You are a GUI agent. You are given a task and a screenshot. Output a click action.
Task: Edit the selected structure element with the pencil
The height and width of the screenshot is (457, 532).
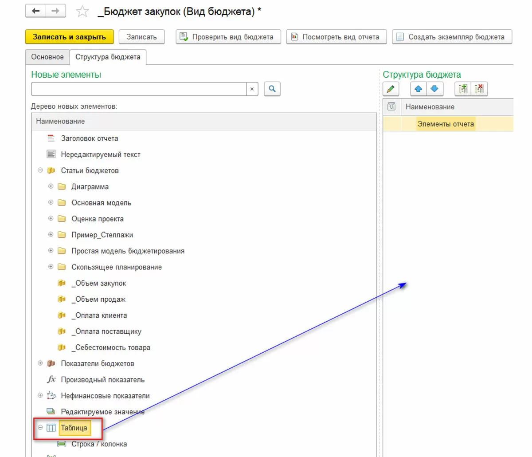tap(391, 89)
